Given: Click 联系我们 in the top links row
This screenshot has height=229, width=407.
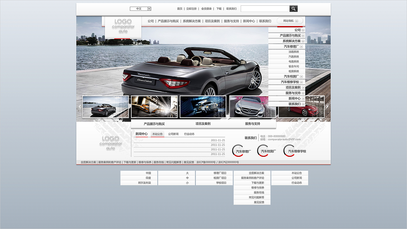Looking at the screenshot, I should (x=231, y=9).
